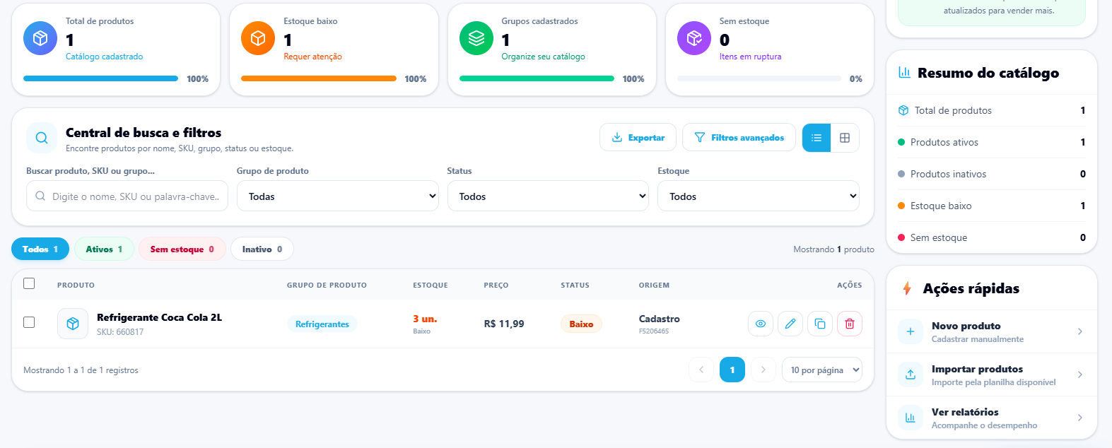Open the Grupo de produto dropdown
The image size is (1112, 448).
pyautogui.click(x=338, y=196)
